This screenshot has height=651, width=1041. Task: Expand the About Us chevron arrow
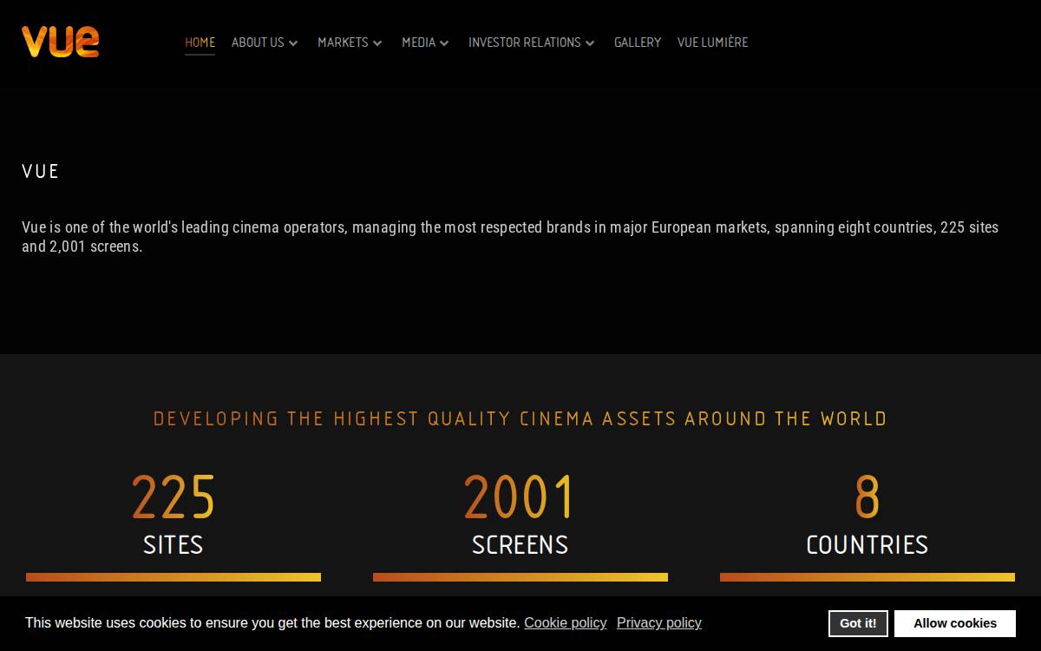coord(293,43)
